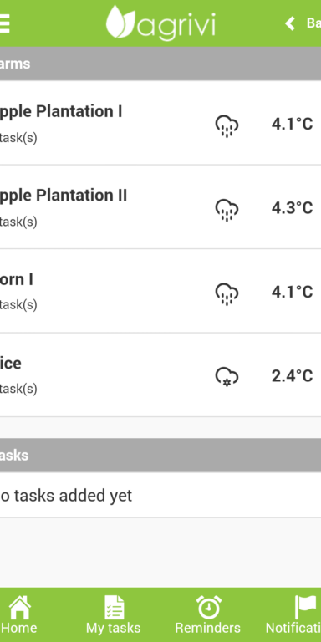
Task: Click the back chevron arrow
Action: click(x=290, y=23)
